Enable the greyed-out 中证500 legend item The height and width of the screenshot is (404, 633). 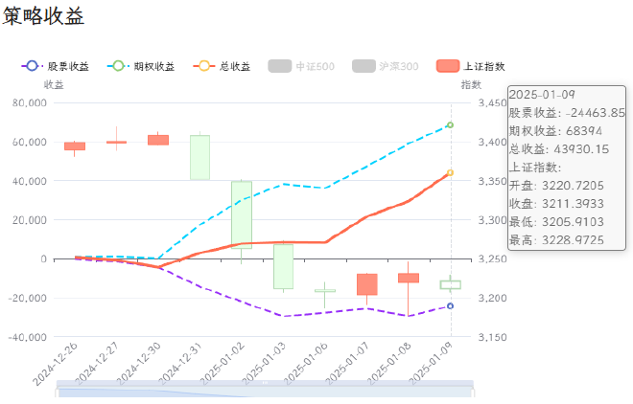point(301,66)
